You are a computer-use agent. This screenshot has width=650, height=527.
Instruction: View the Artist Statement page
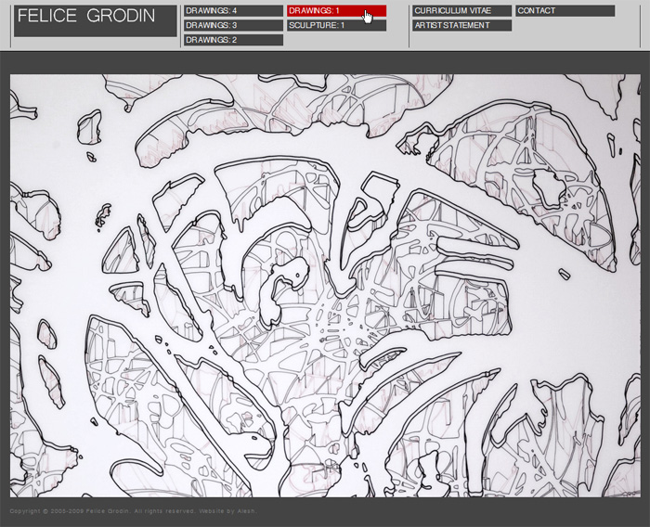[x=461, y=25]
